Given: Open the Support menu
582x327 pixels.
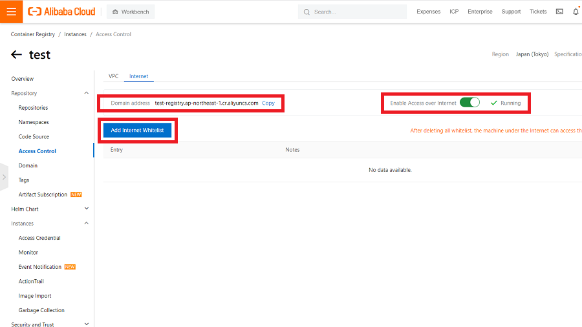Looking at the screenshot, I should (511, 12).
